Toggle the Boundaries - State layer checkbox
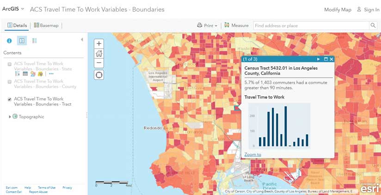The width and height of the screenshot is (381, 195). (9, 64)
